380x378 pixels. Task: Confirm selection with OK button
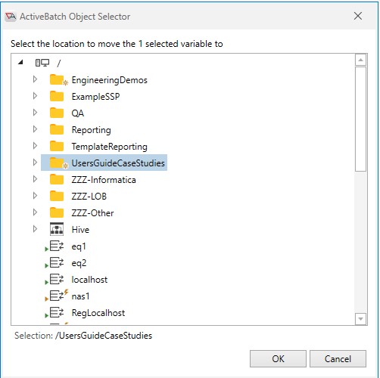pos(278,358)
